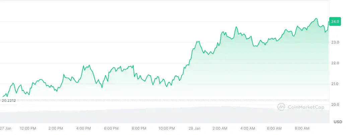Click the 20.2212 opening price label
This screenshot has width=346, height=135.
[x=9, y=100]
